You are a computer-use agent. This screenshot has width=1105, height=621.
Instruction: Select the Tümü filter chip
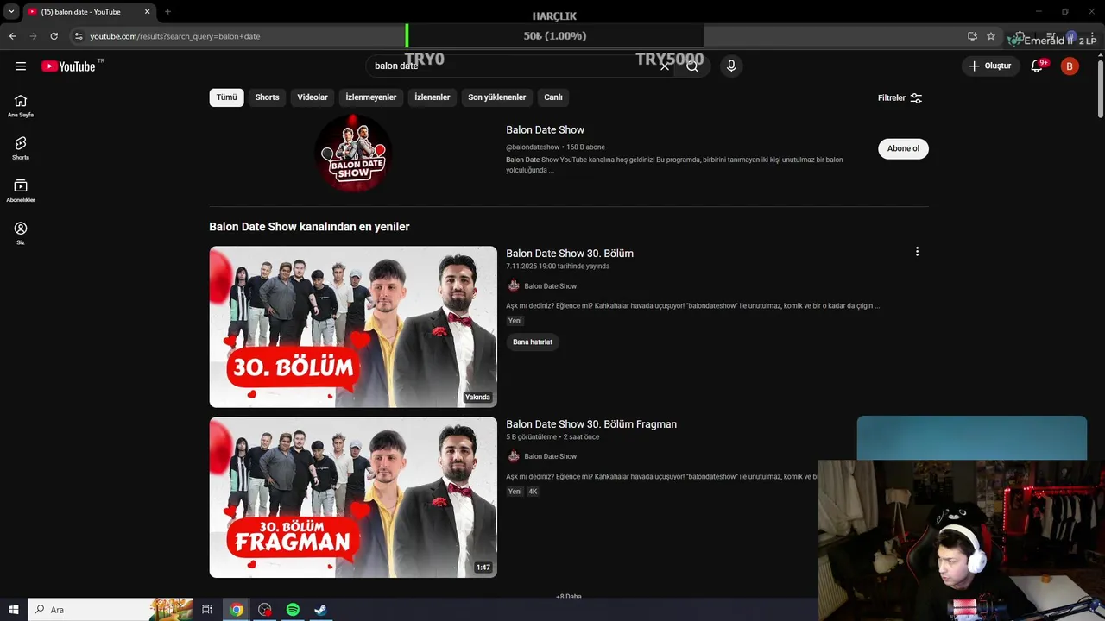[226, 97]
